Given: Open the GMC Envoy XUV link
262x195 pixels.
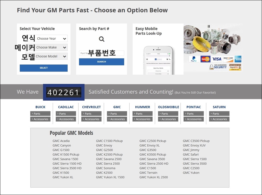Looking at the screenshot, I should pyautogui.click(x=194, y=146).
